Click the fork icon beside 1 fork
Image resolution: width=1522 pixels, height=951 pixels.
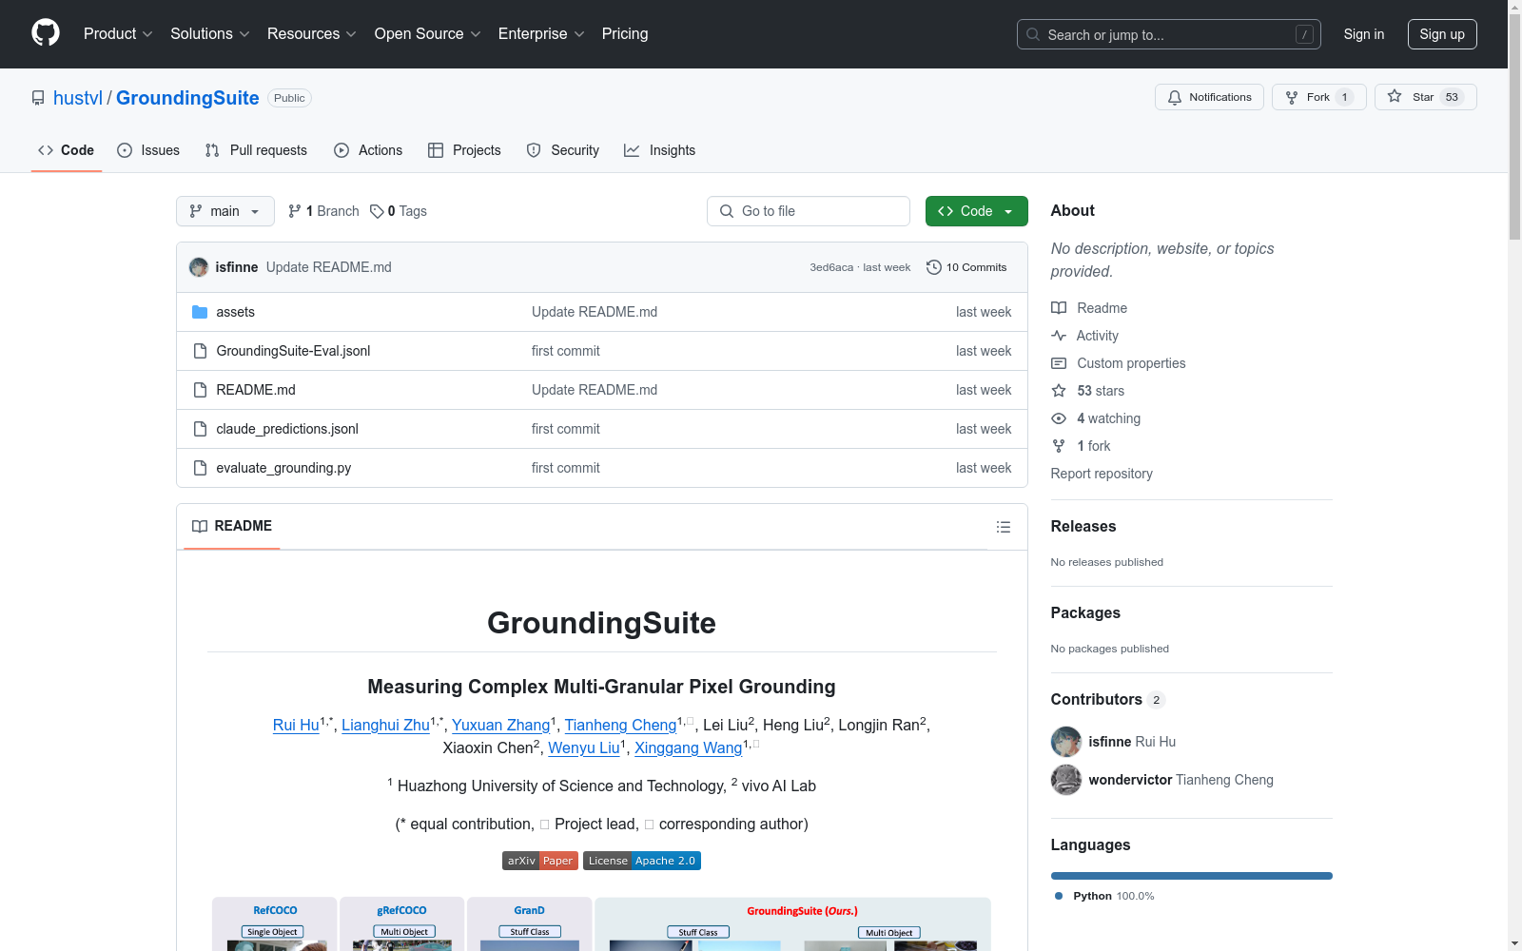(1059, 446)
